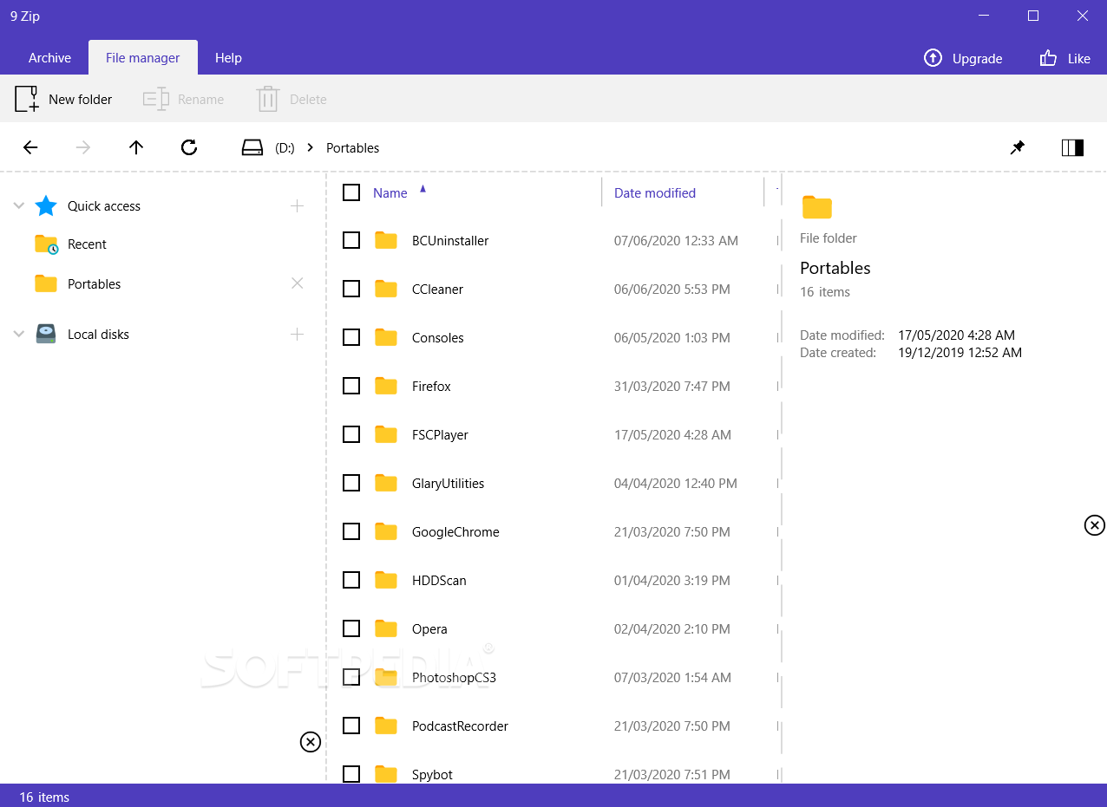Check the FSCPlayer checkbox
The image size is (1107, 807).
tap(351, 434)
